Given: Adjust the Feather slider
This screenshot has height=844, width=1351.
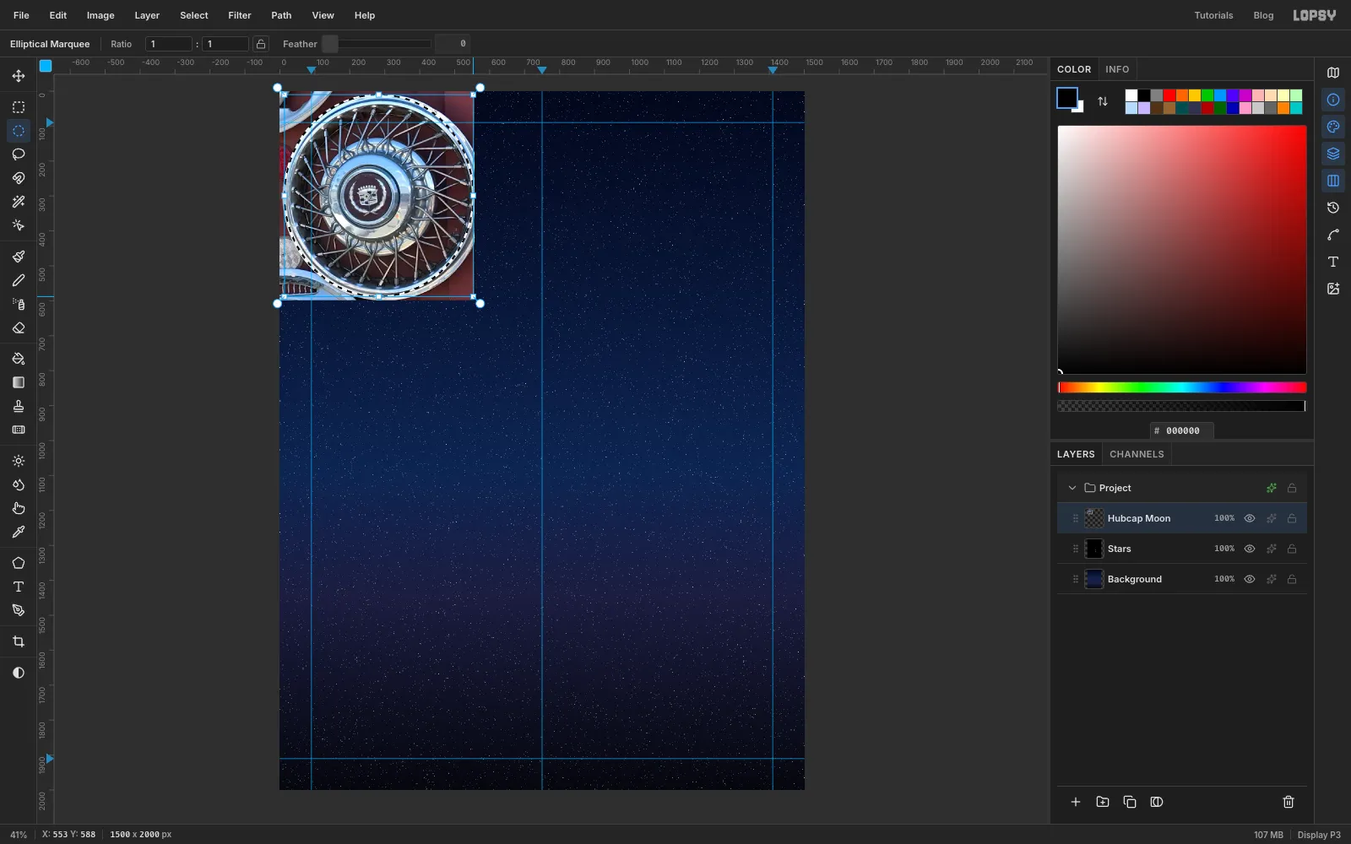Looking at the screenshot, I should tap(377, 44).
